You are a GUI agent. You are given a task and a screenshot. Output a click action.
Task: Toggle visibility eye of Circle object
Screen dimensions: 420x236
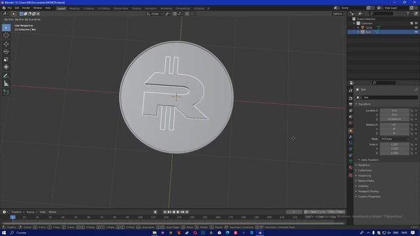tap(416, 28)
